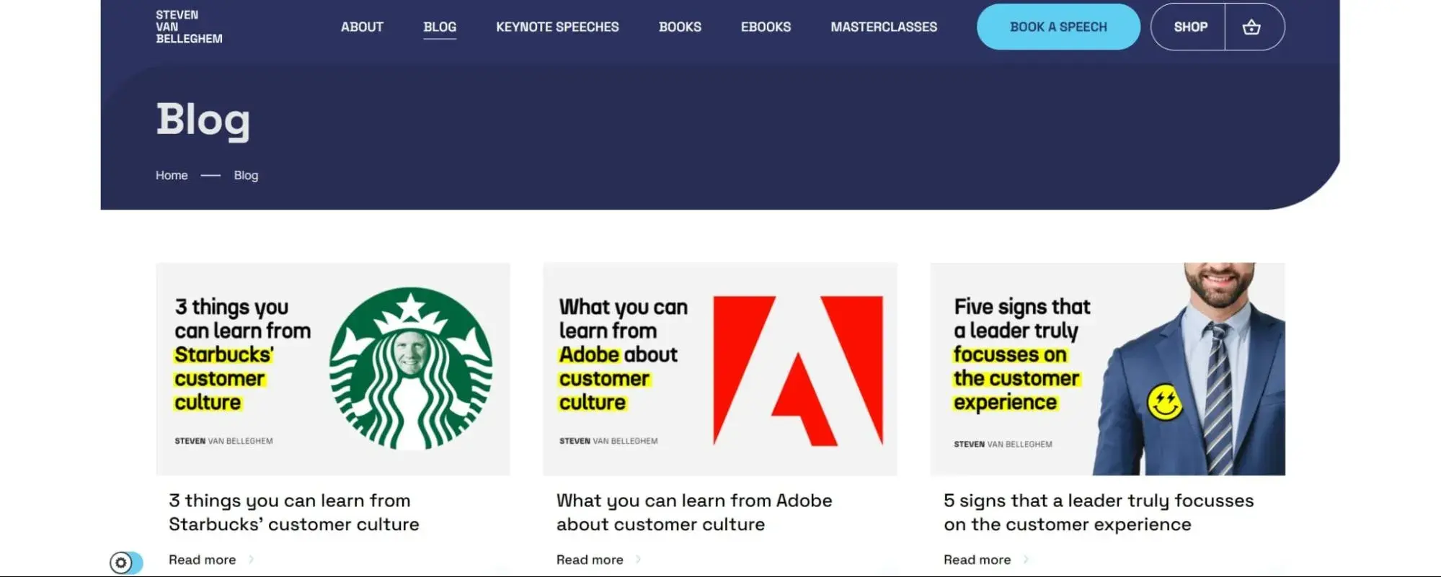This screenshot has width=1441, height=577.
Task: Click arrow next to Adobe Read more
Action: click(x=638, y=560)
